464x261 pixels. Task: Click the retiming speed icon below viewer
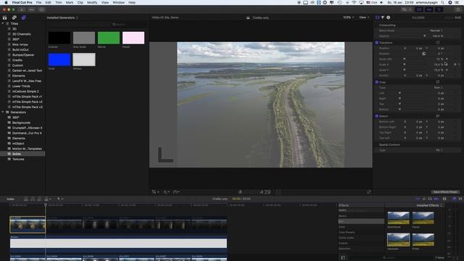tap(175, 192)
